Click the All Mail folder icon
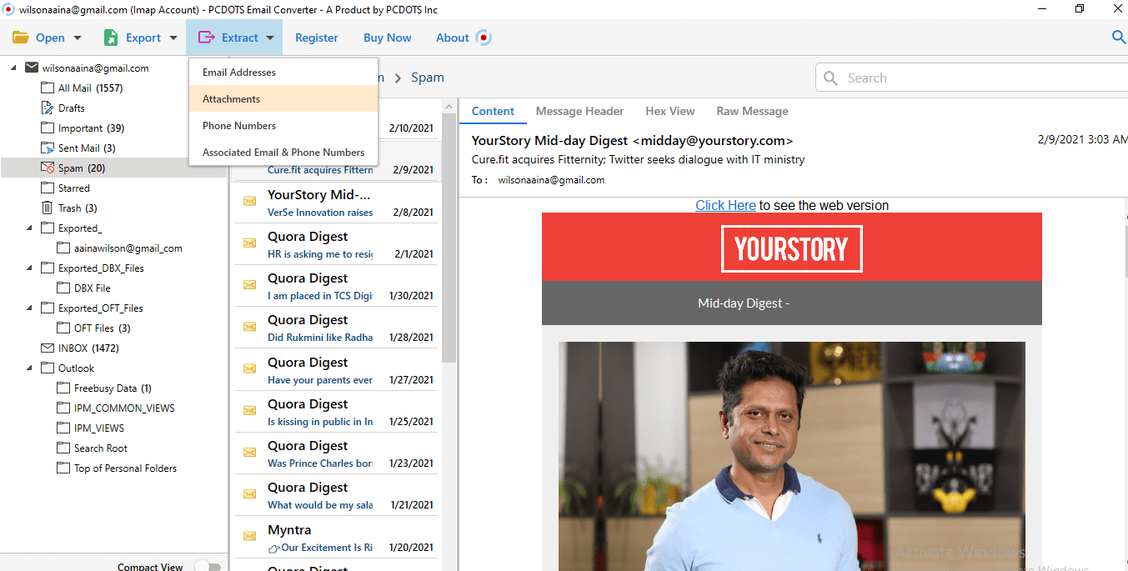The image size is (1128, 571). click(x=48, y=88)
